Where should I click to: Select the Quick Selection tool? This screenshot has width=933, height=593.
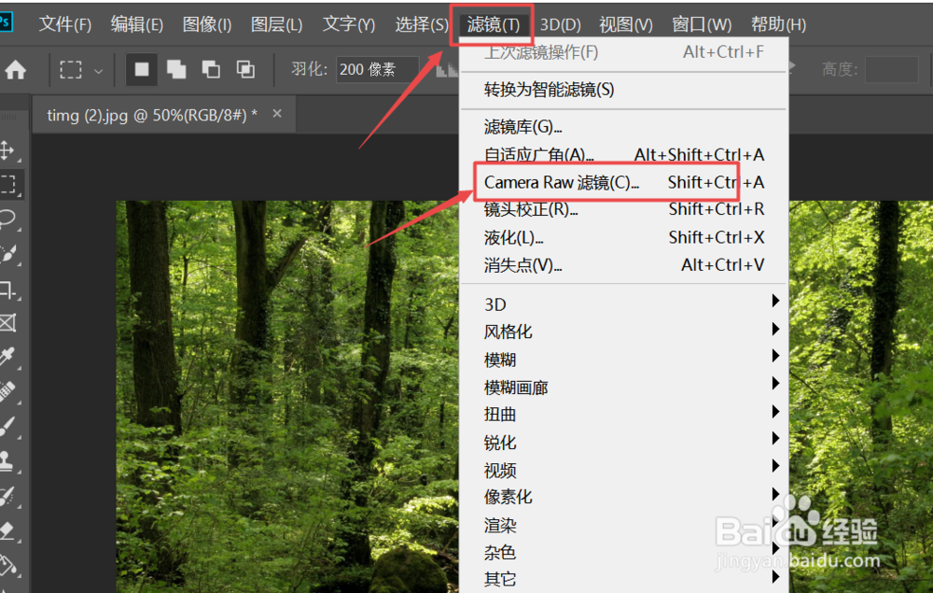coord(7,254)
